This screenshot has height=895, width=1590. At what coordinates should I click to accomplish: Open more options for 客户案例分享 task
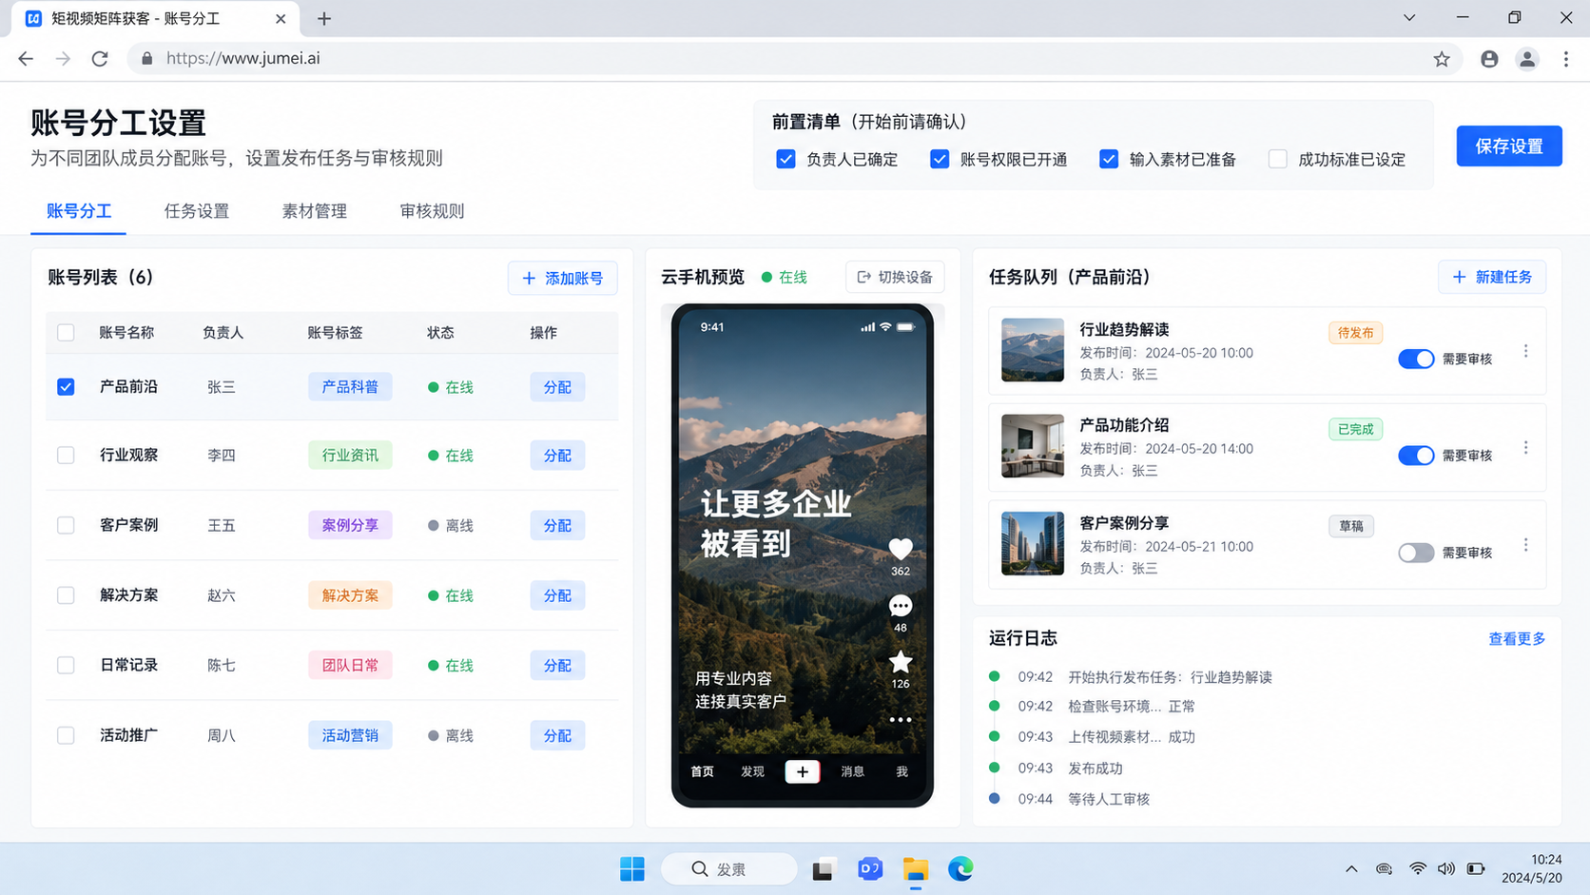tap(1526, 545)
